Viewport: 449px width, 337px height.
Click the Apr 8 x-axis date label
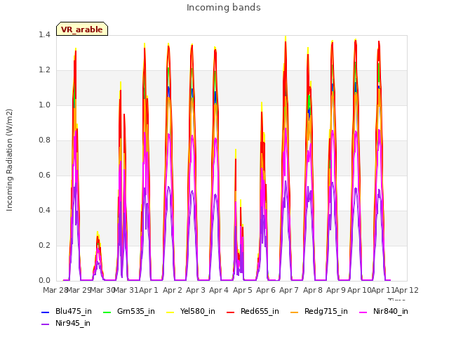(313, 290)
